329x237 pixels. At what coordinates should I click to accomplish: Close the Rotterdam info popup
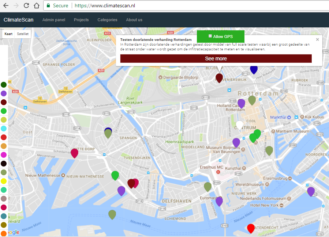pyautogui.click(x=317, y=39)
